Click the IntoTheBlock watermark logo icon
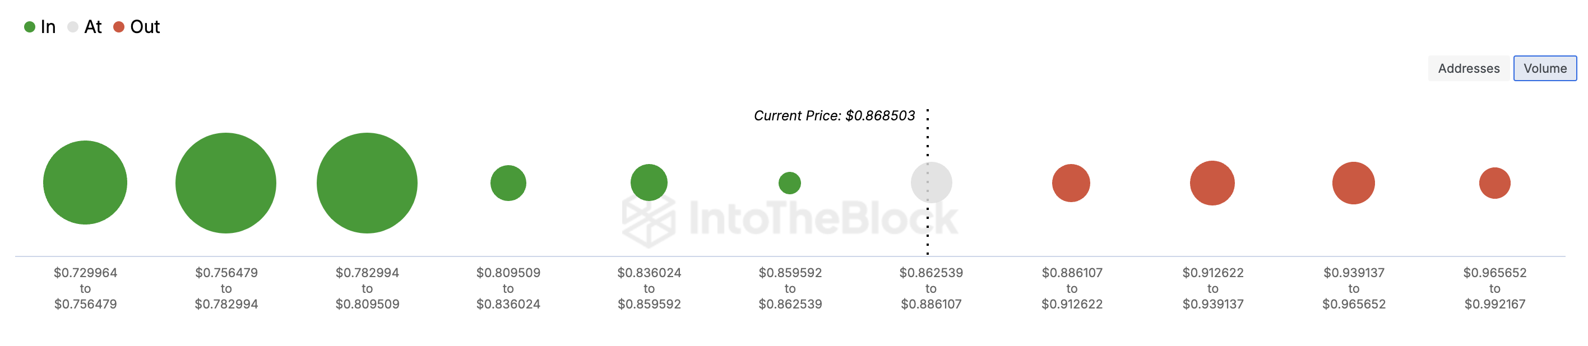 [x=649, y=221]
